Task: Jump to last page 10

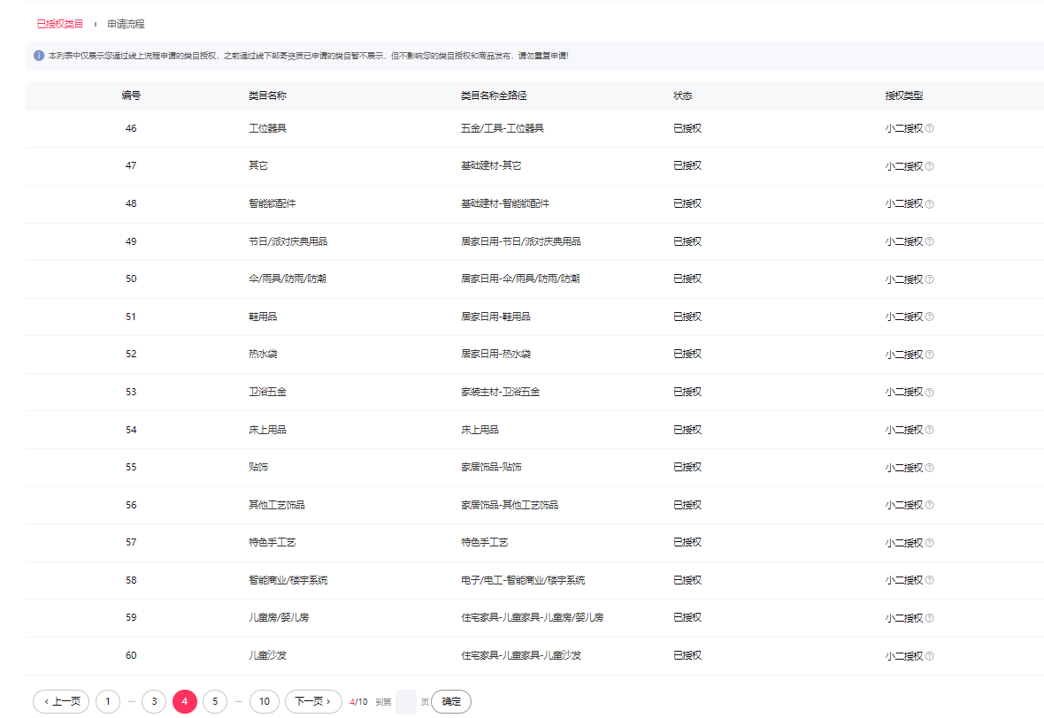Action: tap(265, 701)
